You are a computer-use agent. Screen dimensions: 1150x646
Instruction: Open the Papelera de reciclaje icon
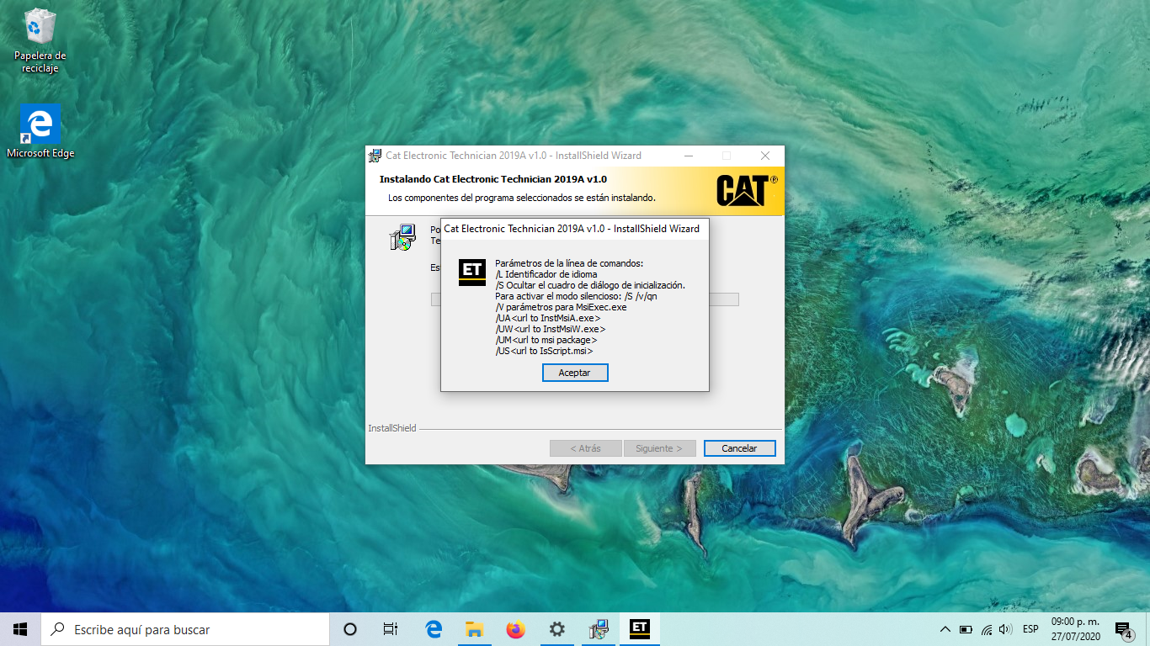coord(40,41)
